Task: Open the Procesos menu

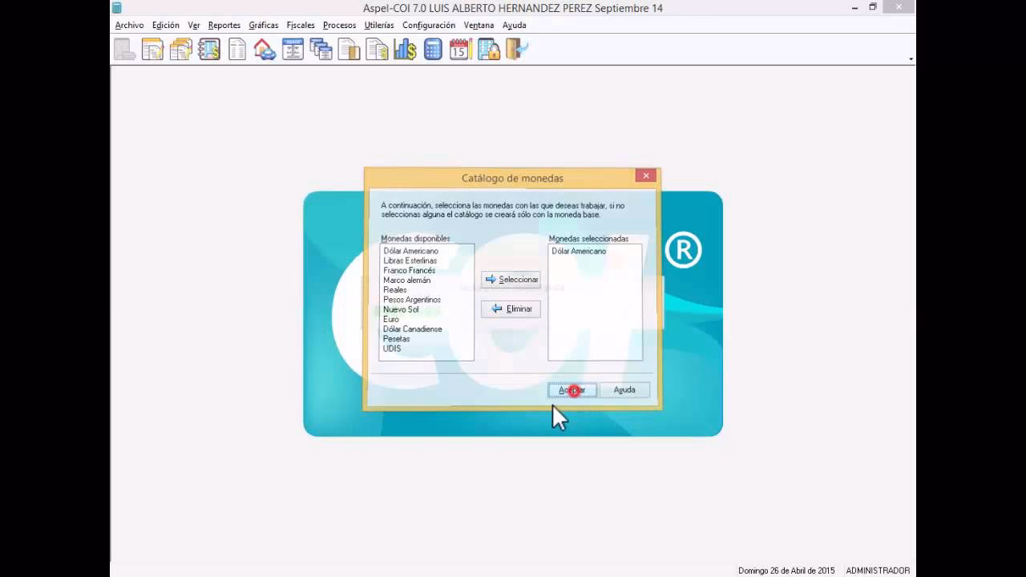Action: click(x=339, y=26)
